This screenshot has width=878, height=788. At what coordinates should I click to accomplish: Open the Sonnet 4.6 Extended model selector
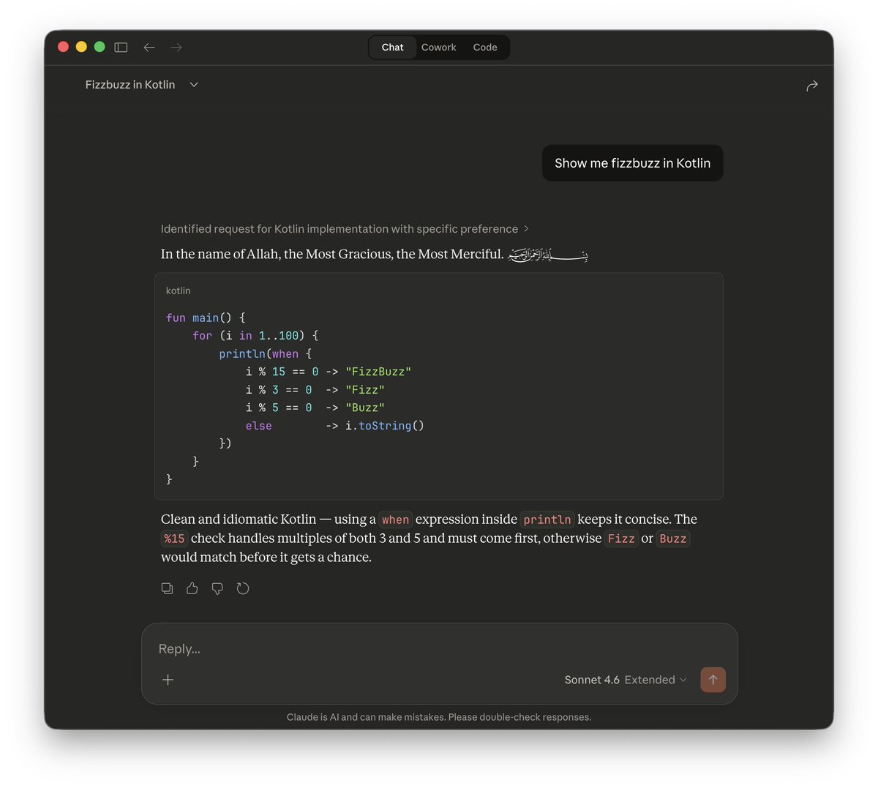(x=626, y=680)
